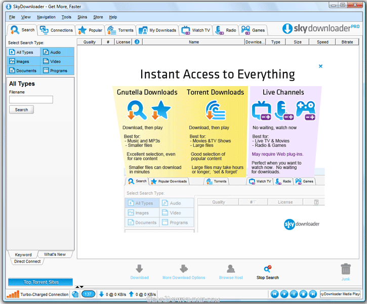This screenshot has height=304, width=367.
Task: Close the Instant Access overlay
Action: tap(320, 66)
